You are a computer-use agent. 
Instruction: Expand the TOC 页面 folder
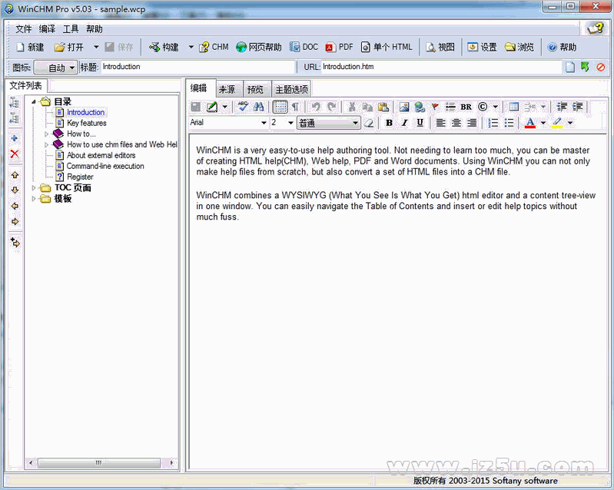click(34, 188)
